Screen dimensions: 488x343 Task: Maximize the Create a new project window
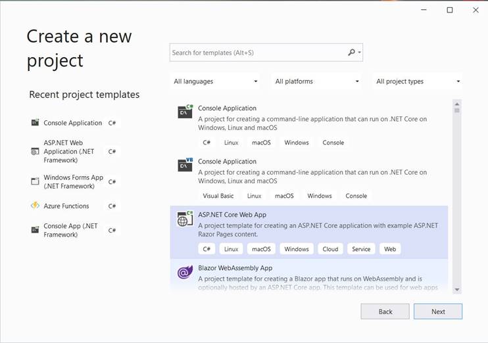(x=450, y=10)
